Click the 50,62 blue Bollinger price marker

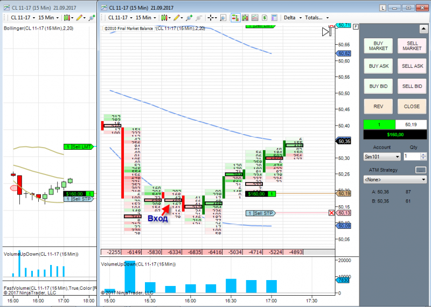344,53
